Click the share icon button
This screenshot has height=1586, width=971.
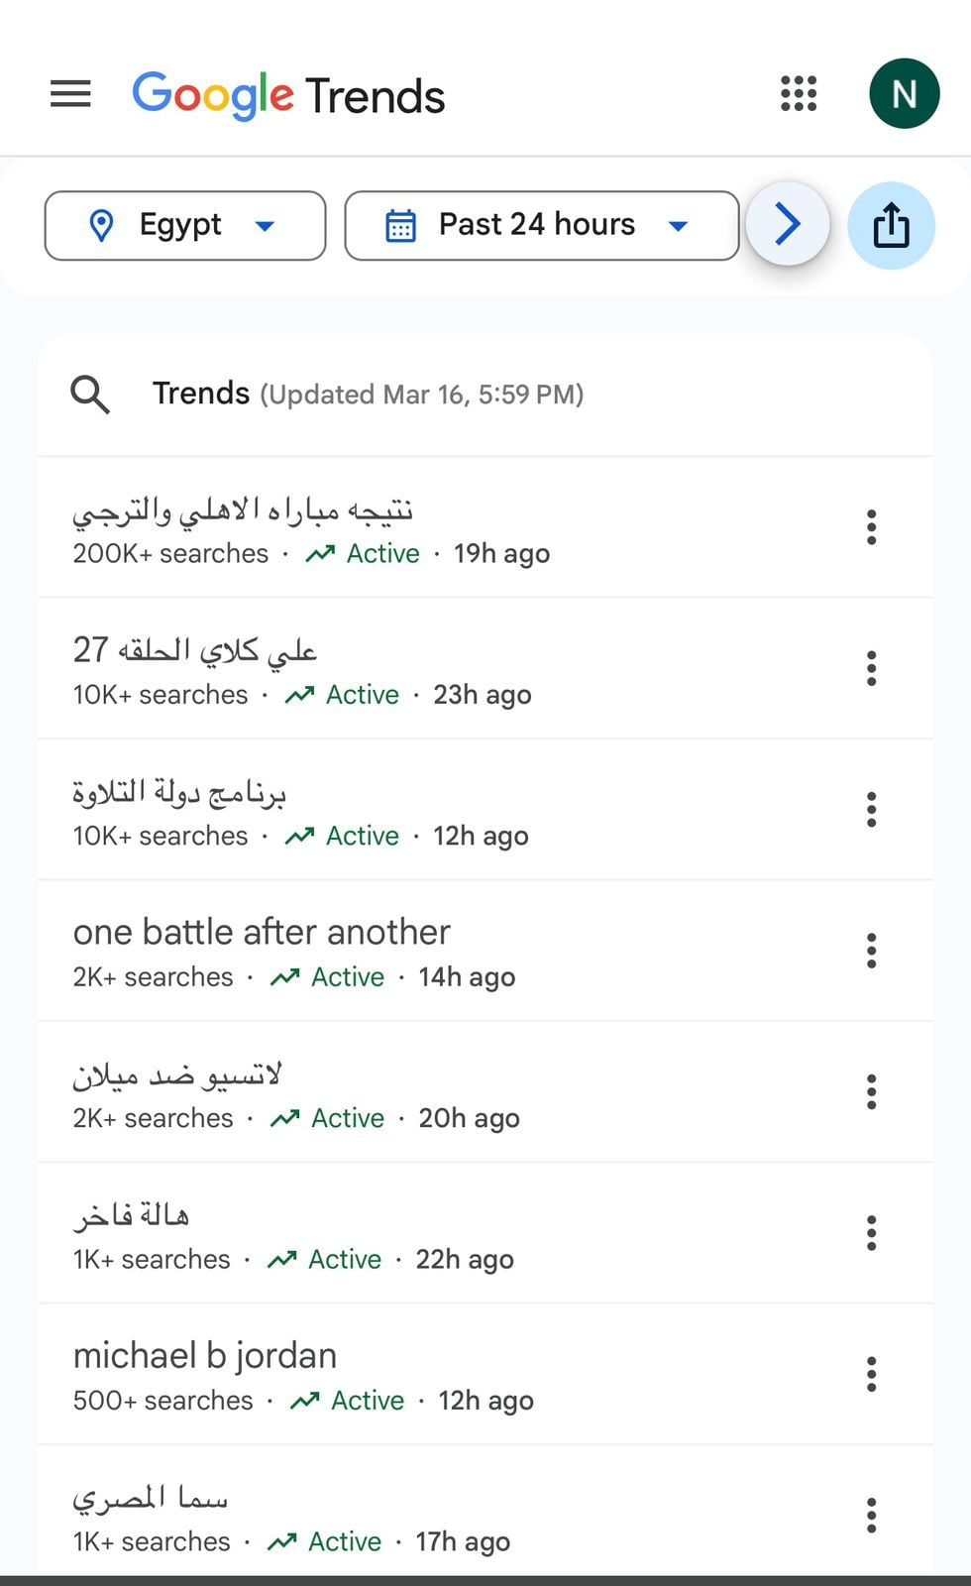tap(891, 225)
